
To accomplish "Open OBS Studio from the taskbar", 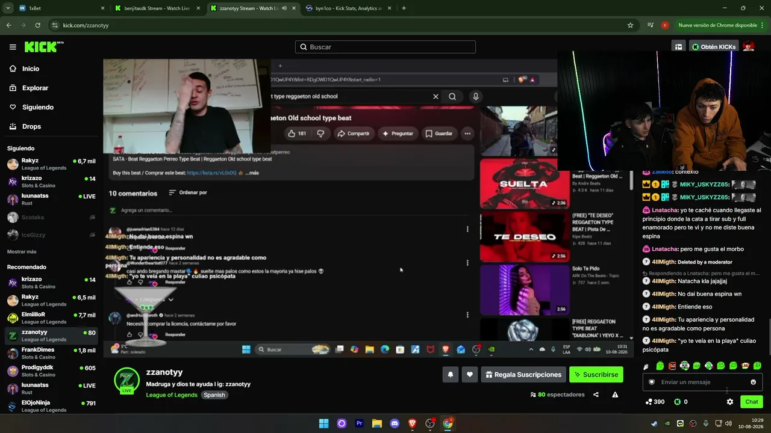I will [430, 423].
